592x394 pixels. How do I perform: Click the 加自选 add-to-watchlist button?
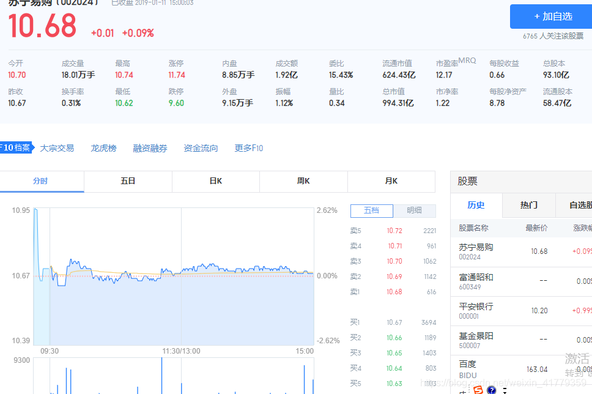[x=551, y=17]
